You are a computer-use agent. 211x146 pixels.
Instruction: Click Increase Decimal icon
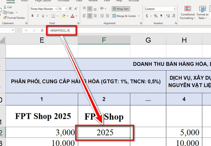pyautogui.click(x=168, y=16)
